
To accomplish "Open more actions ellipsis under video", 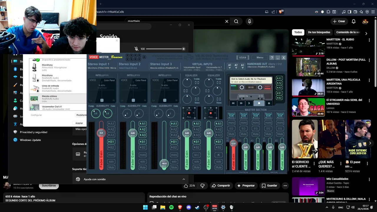I will pos(285,185).
